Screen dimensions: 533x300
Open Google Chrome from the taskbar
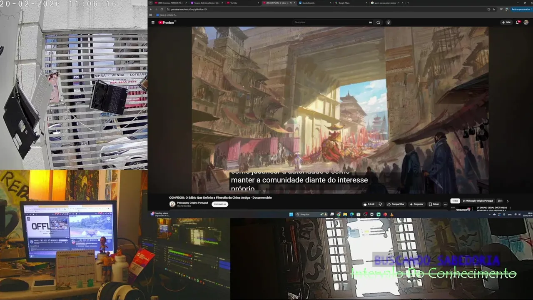[x=339, y=214]
